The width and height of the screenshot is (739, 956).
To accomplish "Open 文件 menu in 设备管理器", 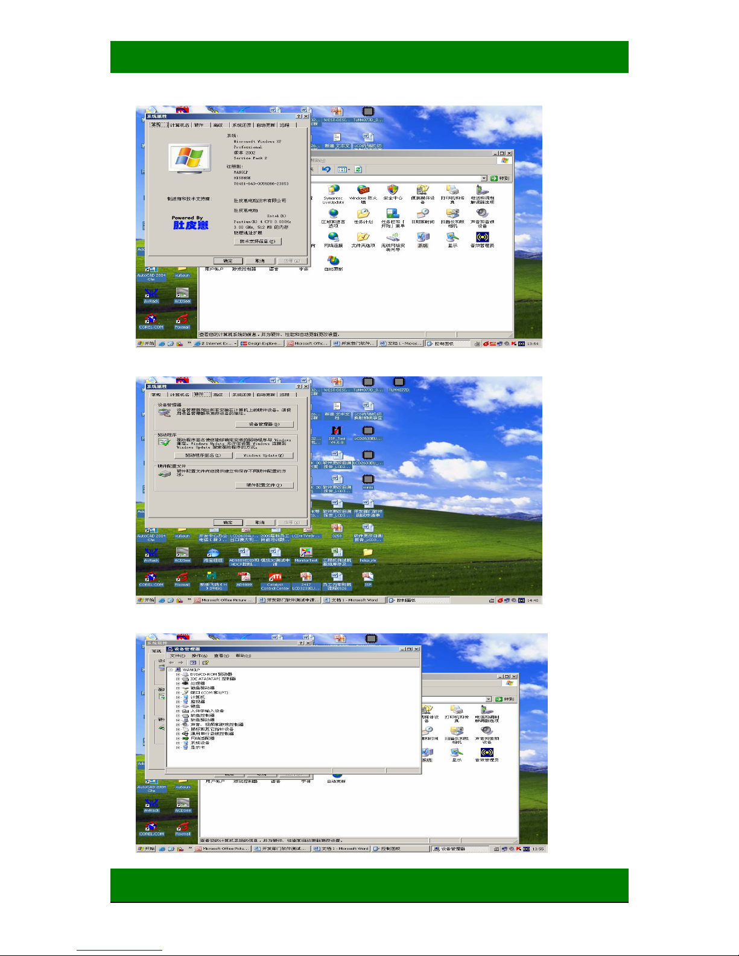I will coord(177,656).
